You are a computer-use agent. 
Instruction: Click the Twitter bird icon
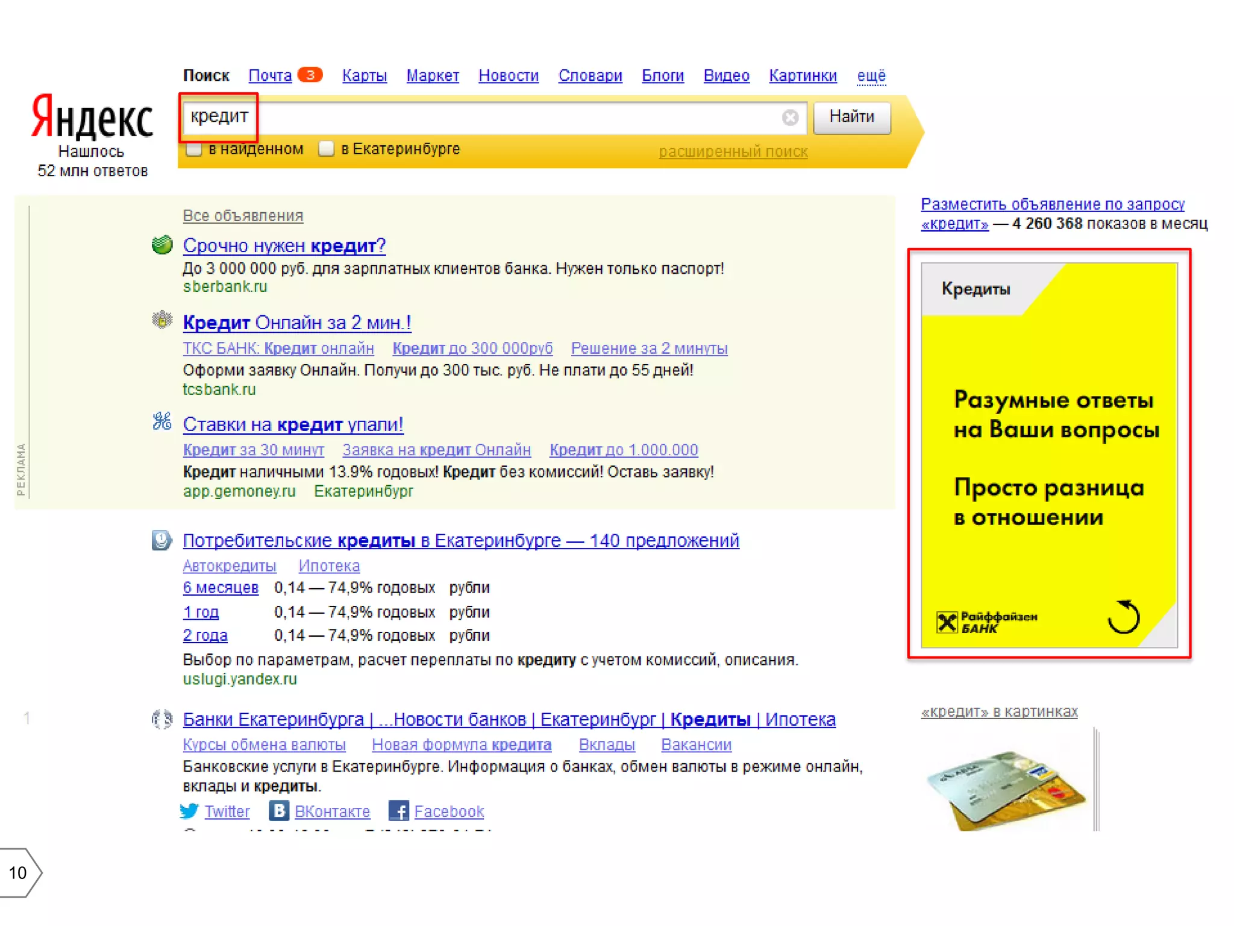pos(189,811)
